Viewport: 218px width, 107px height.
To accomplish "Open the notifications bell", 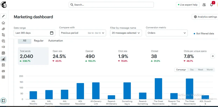I will 211,5.
